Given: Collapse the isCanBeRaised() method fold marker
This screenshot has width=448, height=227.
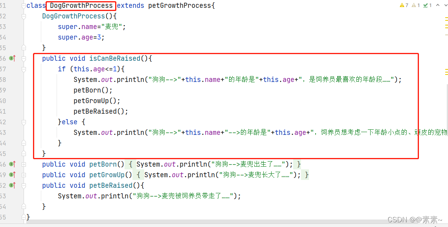Looking at the screenshot, I should (x=24, y=59).
